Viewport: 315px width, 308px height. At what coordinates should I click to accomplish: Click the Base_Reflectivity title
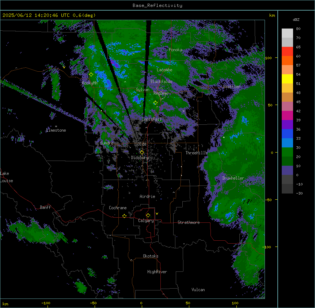[157, 5]
